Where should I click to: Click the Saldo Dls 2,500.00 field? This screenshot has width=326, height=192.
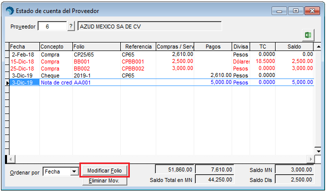[x=295, y=179]
